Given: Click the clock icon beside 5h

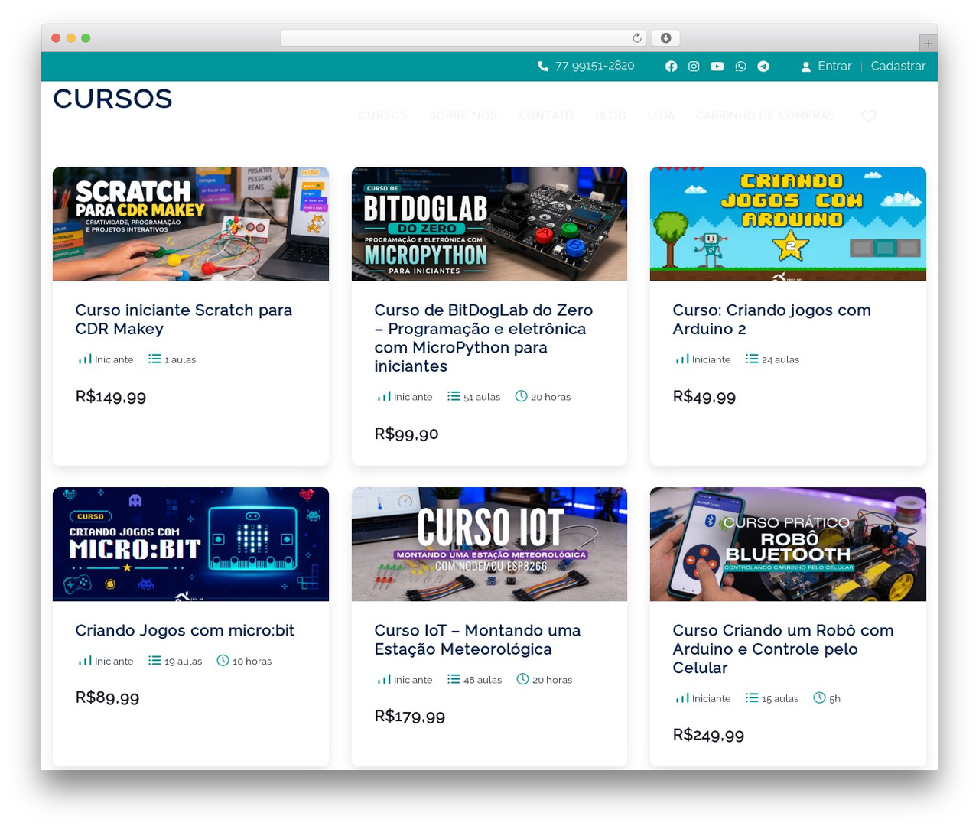Looking at the screenshot, I should [819, 697].
